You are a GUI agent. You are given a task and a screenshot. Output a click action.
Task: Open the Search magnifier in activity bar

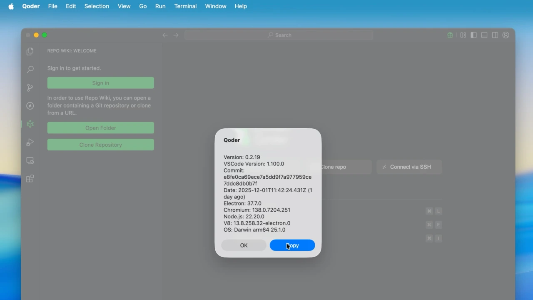(x=30, y=70)
